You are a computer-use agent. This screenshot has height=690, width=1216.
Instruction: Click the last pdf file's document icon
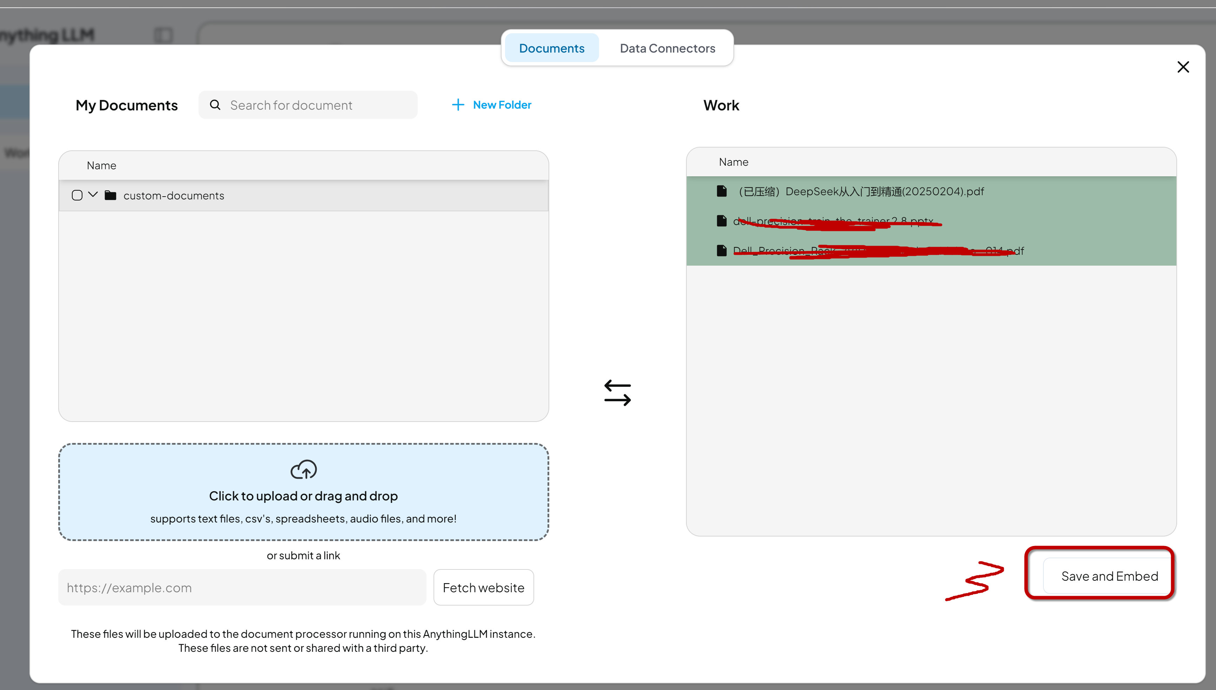pyautogui.click(x=721, y=250)
